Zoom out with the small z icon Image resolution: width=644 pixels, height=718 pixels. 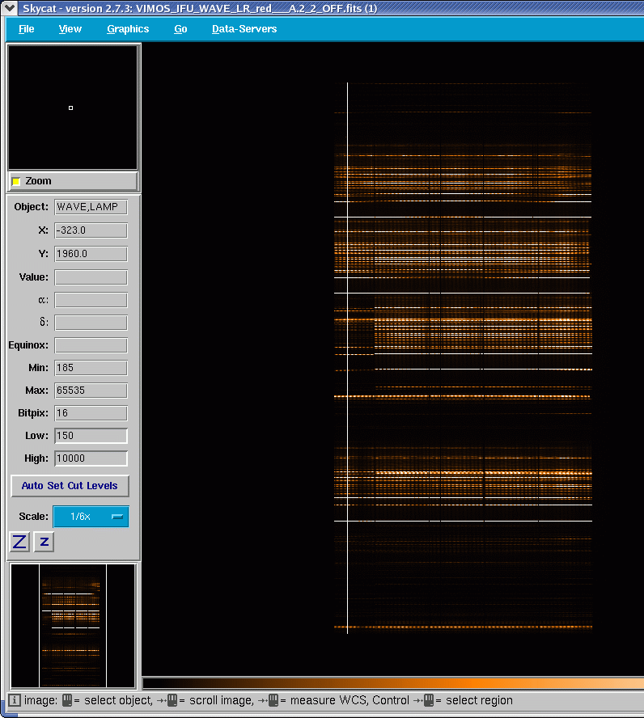coord(44,542)
